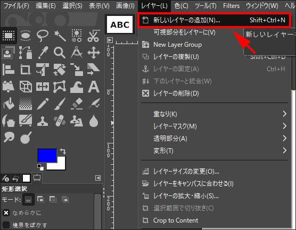Choose Intersect with selection mode
This screenshot has width=296, height=230.
[x=65, y=199]
